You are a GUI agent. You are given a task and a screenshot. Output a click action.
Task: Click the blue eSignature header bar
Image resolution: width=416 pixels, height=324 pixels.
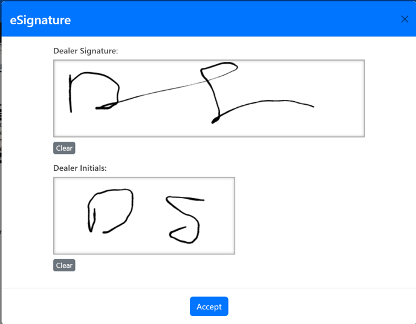[209, 19]
